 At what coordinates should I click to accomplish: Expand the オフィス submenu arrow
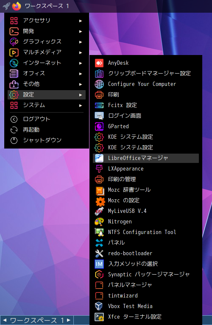81,74
